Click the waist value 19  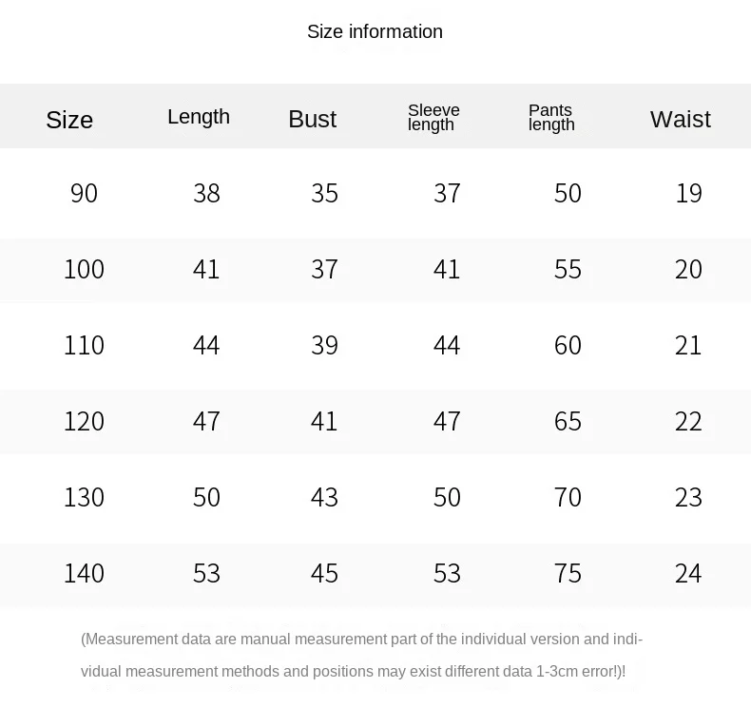point(688,193)
